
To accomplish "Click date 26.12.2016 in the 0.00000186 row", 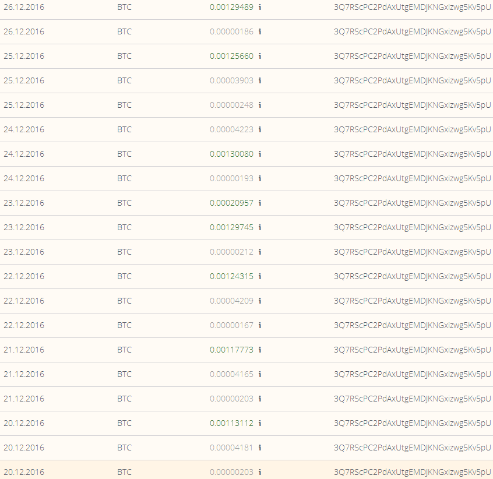I will pos(24,31).
